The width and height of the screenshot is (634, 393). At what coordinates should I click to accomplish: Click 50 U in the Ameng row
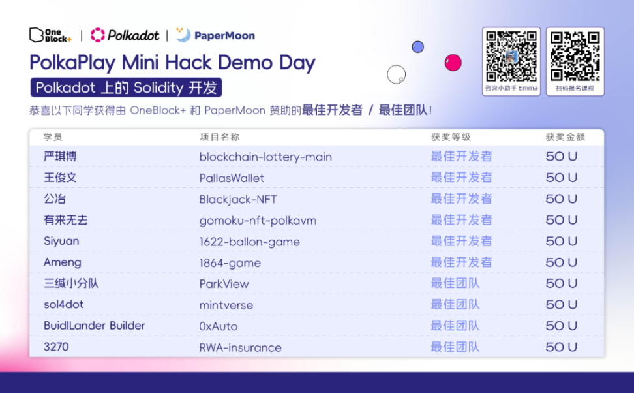point(561,262)
